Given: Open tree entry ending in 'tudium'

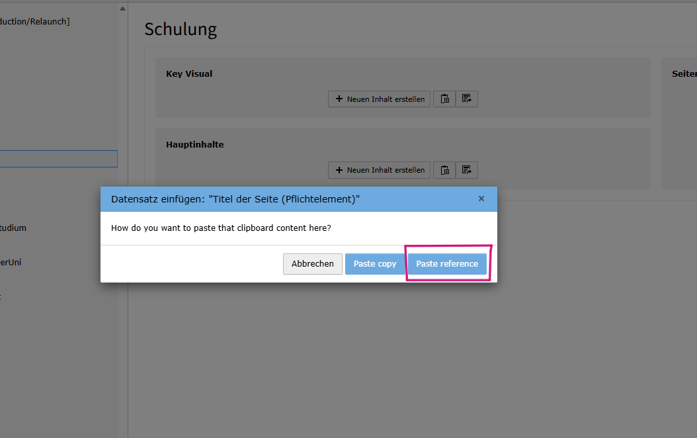Looking at the screenshot, I should (13, 228).
